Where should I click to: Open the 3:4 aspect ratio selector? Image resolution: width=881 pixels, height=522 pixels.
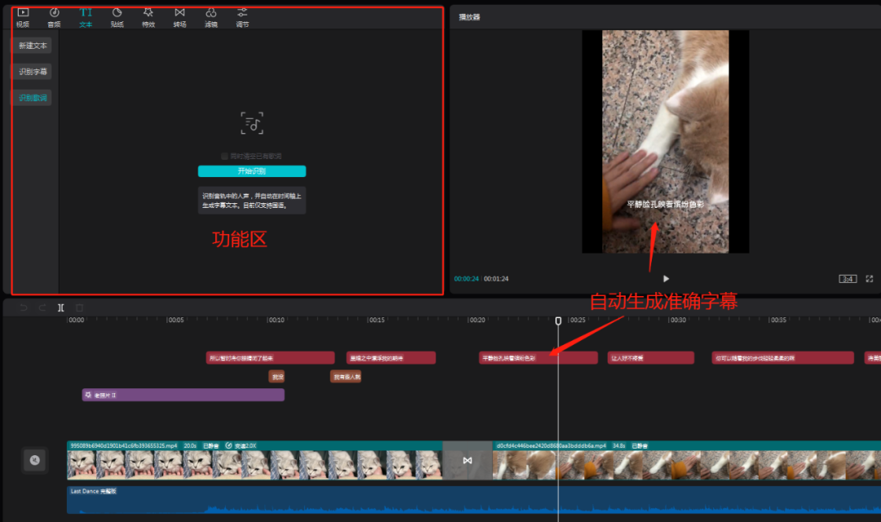pyautogui.click(x=848, y=279)
